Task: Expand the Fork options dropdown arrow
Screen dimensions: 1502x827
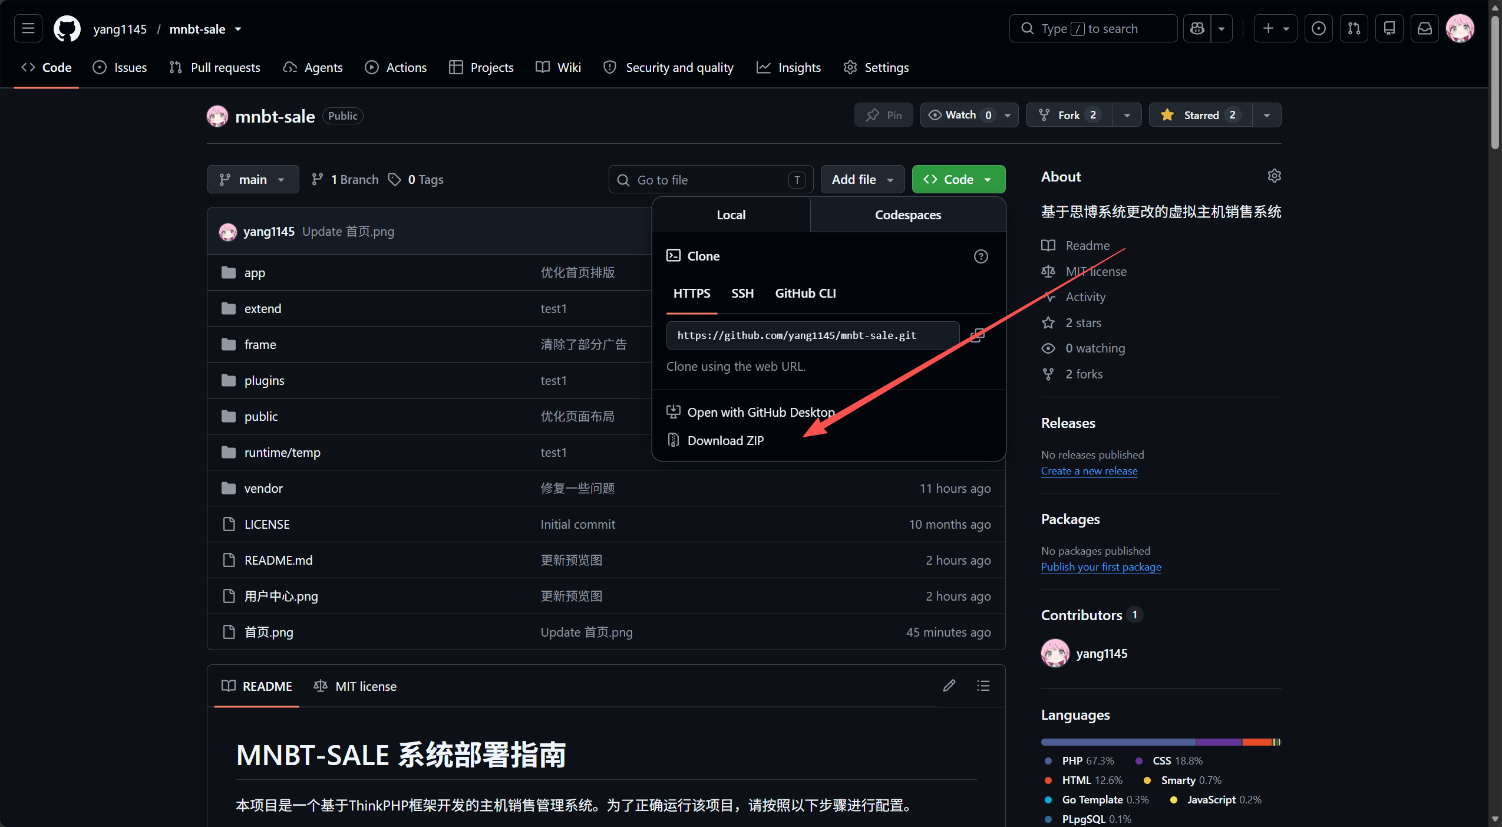Action: click(x=1127, y=115)
